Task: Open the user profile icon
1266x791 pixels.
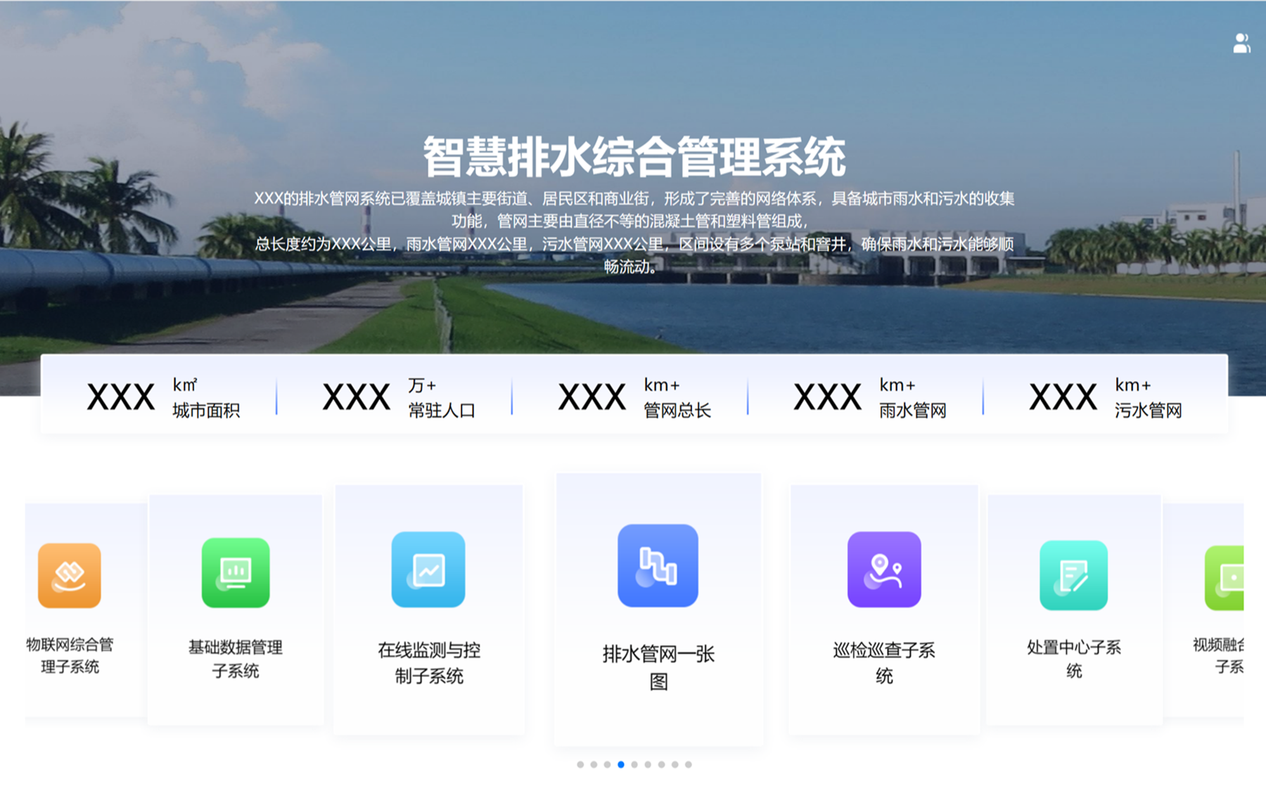Action: pos(1241,44)
